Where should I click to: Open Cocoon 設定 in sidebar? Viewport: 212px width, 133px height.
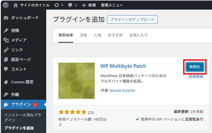(x=22, y=82)
